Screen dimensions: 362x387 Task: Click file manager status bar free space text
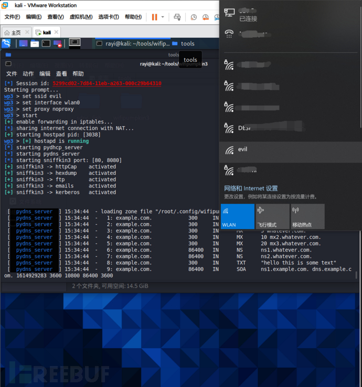click(110, 286)
